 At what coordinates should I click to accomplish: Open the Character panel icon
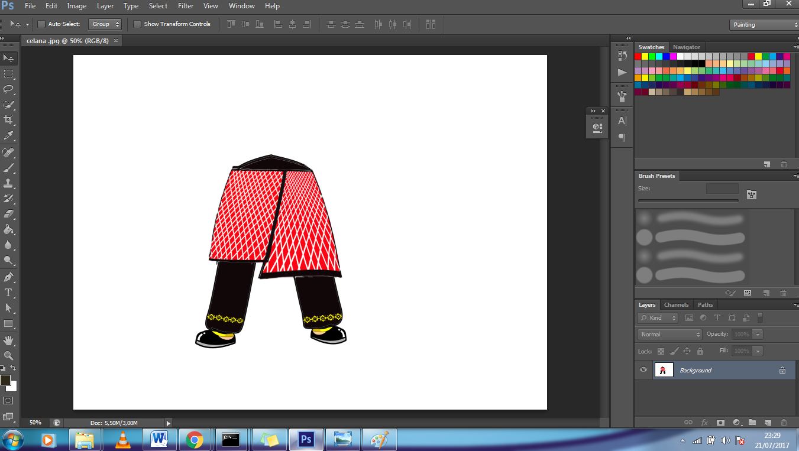click(622, 121)
